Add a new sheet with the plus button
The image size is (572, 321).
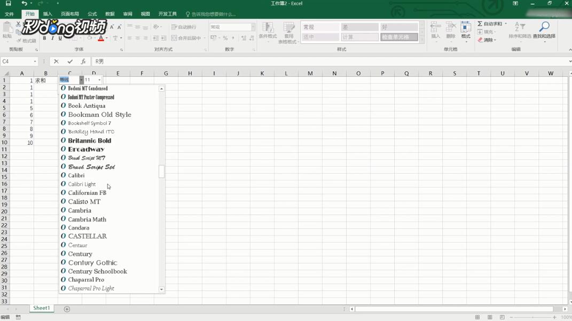coord(67,309)
